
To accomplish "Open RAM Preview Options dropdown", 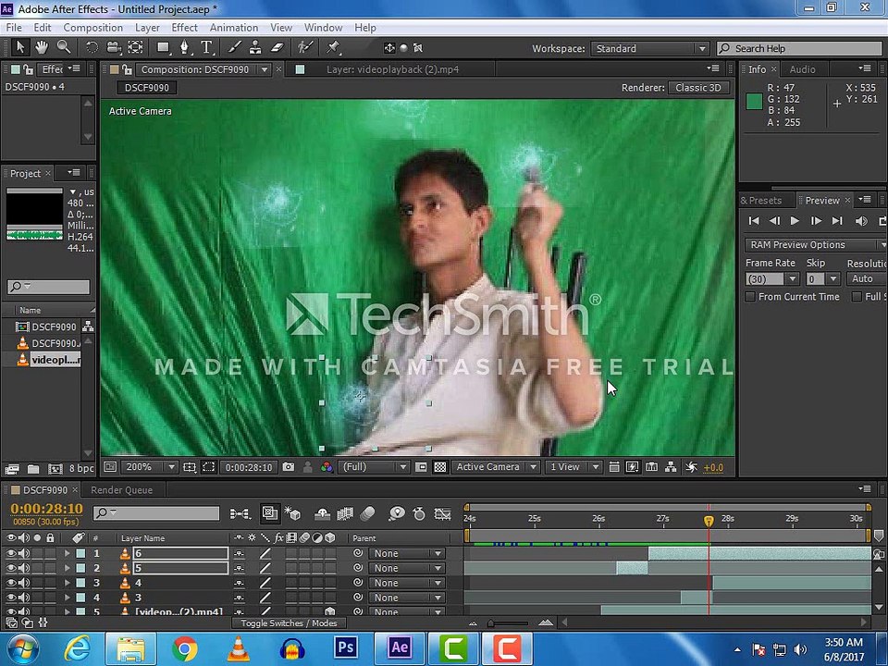I will (x=816, y=244).
